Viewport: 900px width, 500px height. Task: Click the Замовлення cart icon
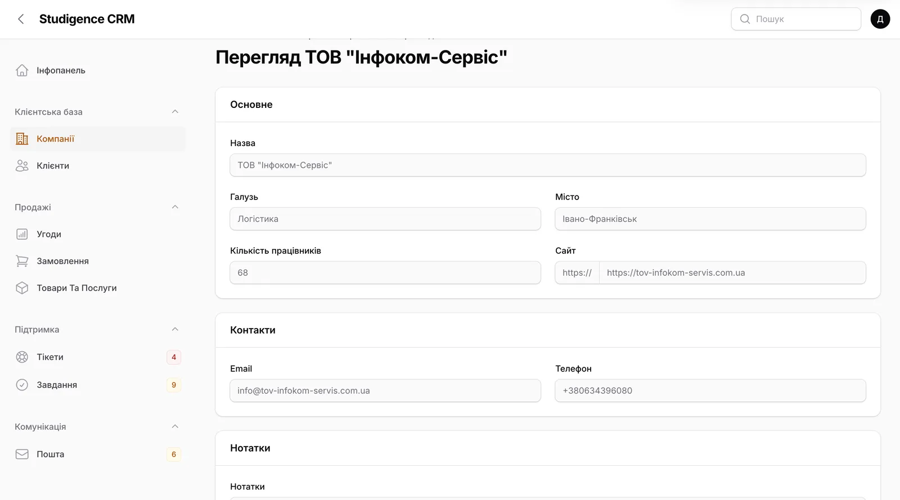coord(22,261)
